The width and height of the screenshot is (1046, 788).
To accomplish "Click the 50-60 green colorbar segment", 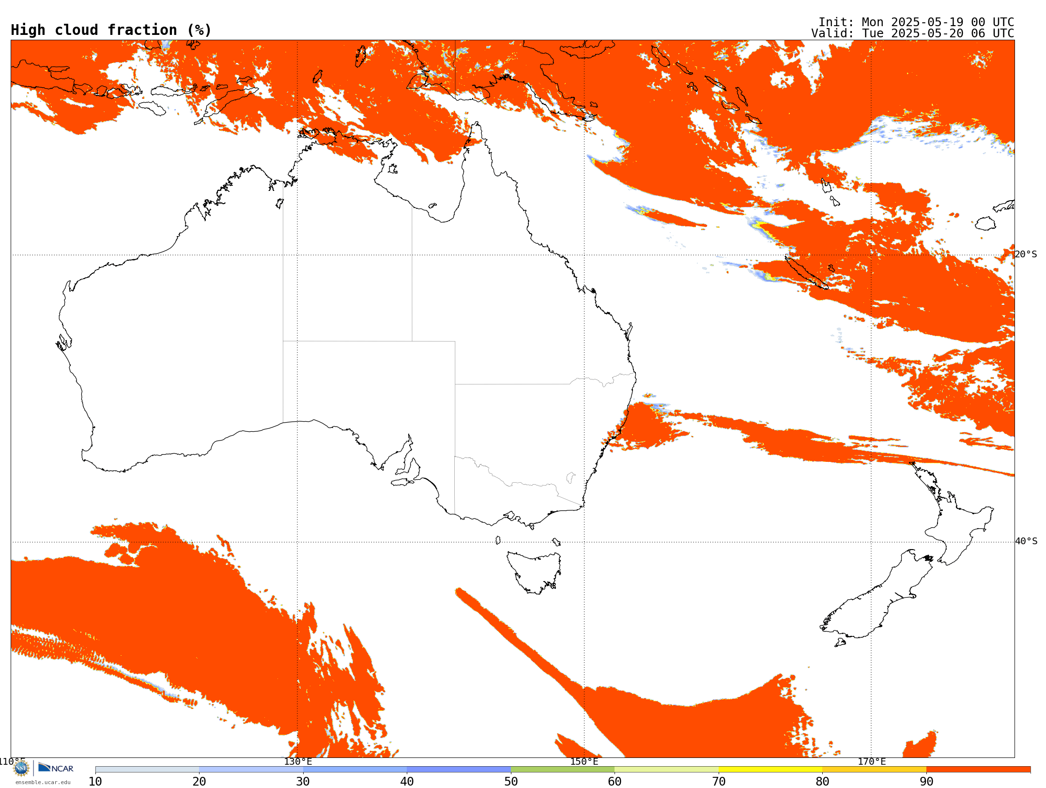I will 563,770.
